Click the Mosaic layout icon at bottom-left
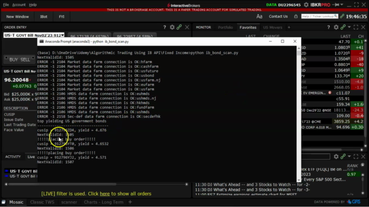This screenshot has height=207, width=369. (3, 202)
